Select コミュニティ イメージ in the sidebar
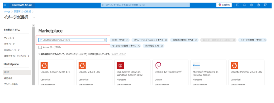This screenshot has height=103, width=274. (x=12, y=50)
